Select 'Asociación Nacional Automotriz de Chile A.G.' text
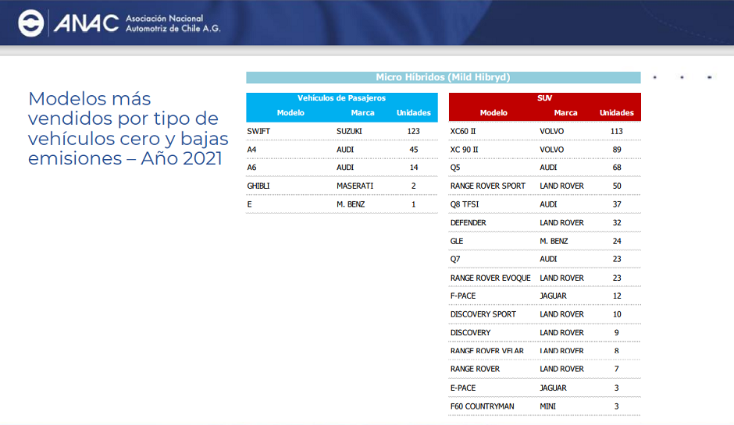Viewport: 734px width, 425px height. (173, 23)
